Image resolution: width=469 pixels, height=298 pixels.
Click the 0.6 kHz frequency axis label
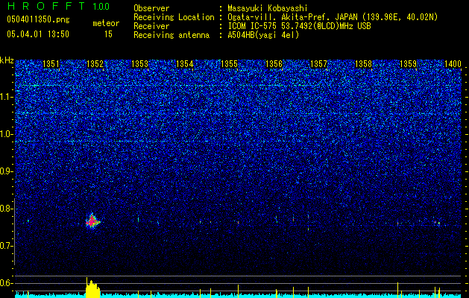7,283
